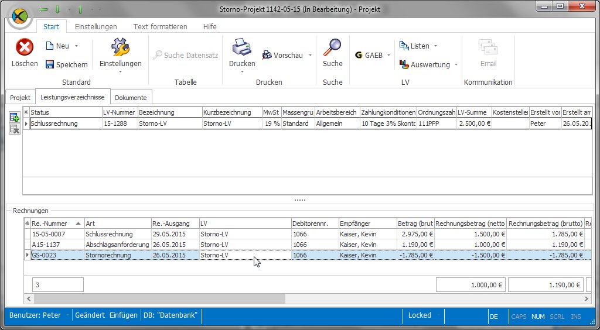
Task: Open the GAEB dropdown arrow
Action: pos(388,56)
